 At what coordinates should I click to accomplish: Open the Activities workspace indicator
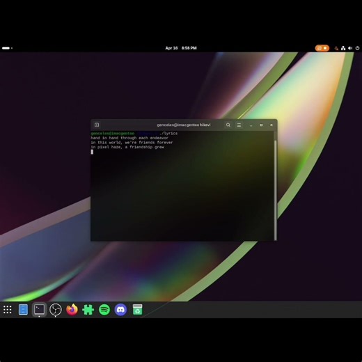[7, 48]
